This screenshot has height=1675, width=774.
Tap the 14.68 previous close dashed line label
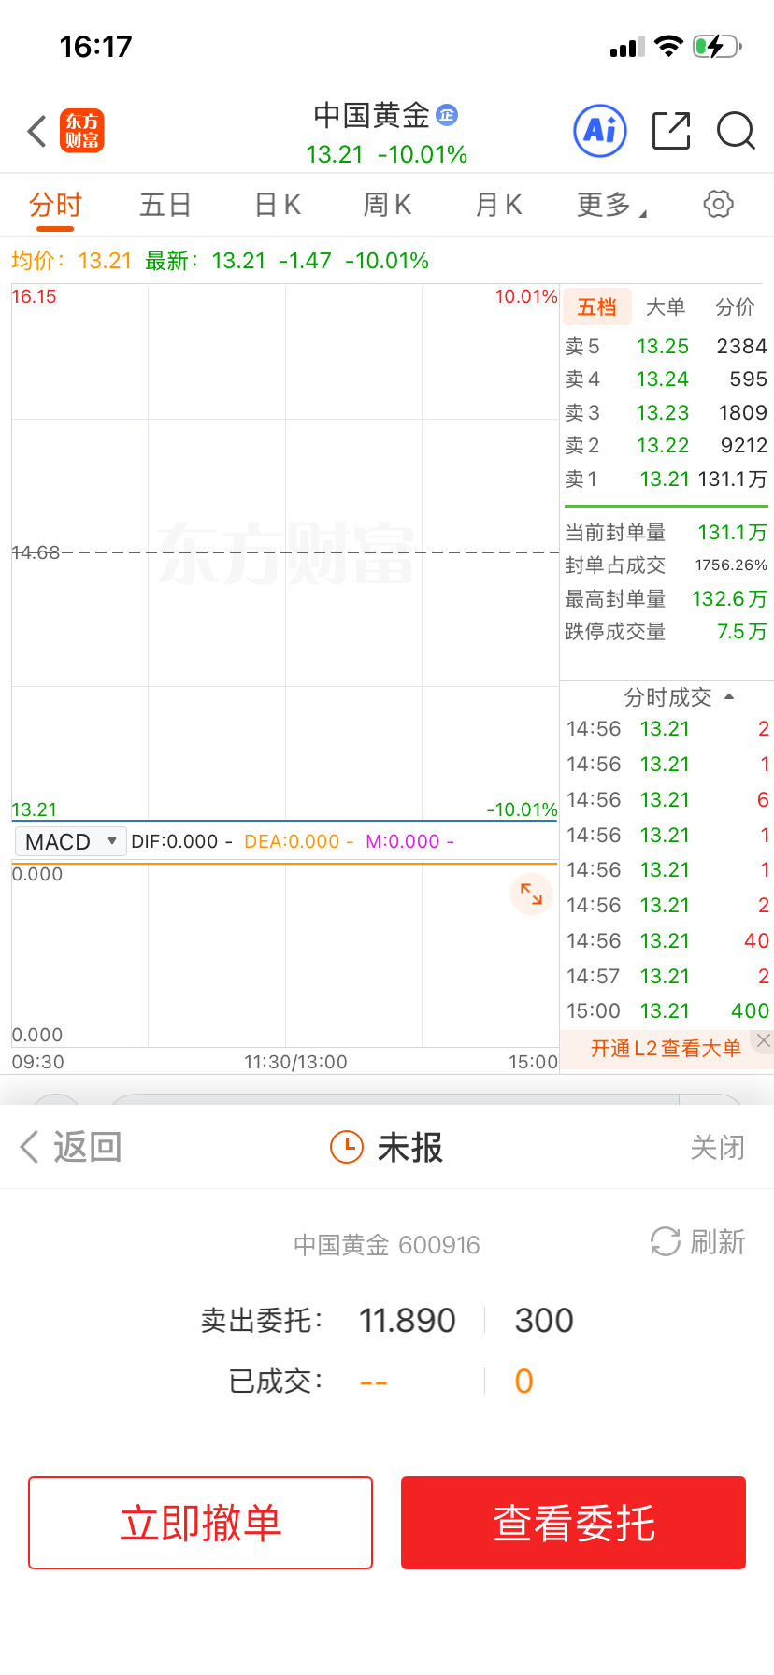(x=36, y=552)
